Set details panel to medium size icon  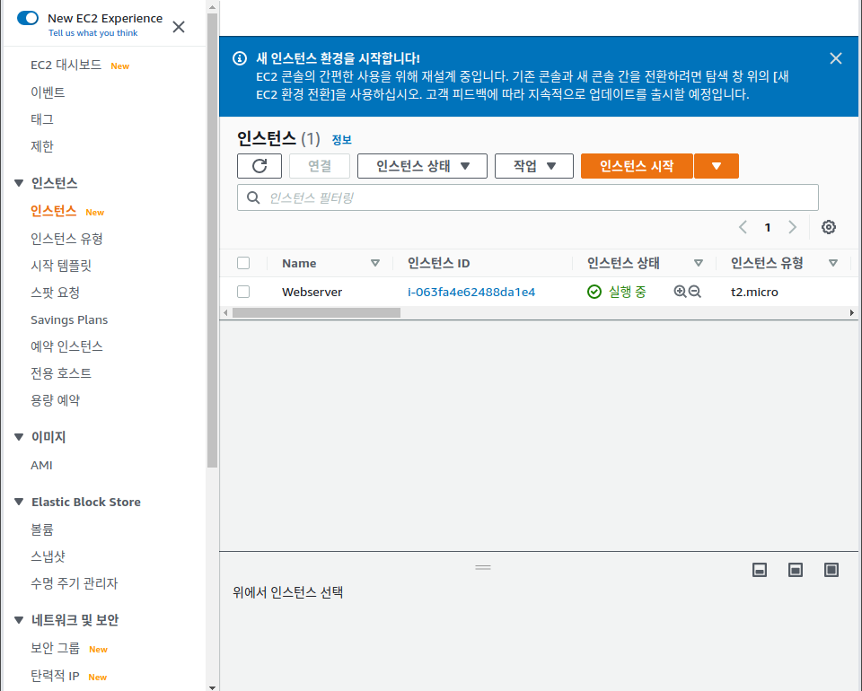[795, 570]
